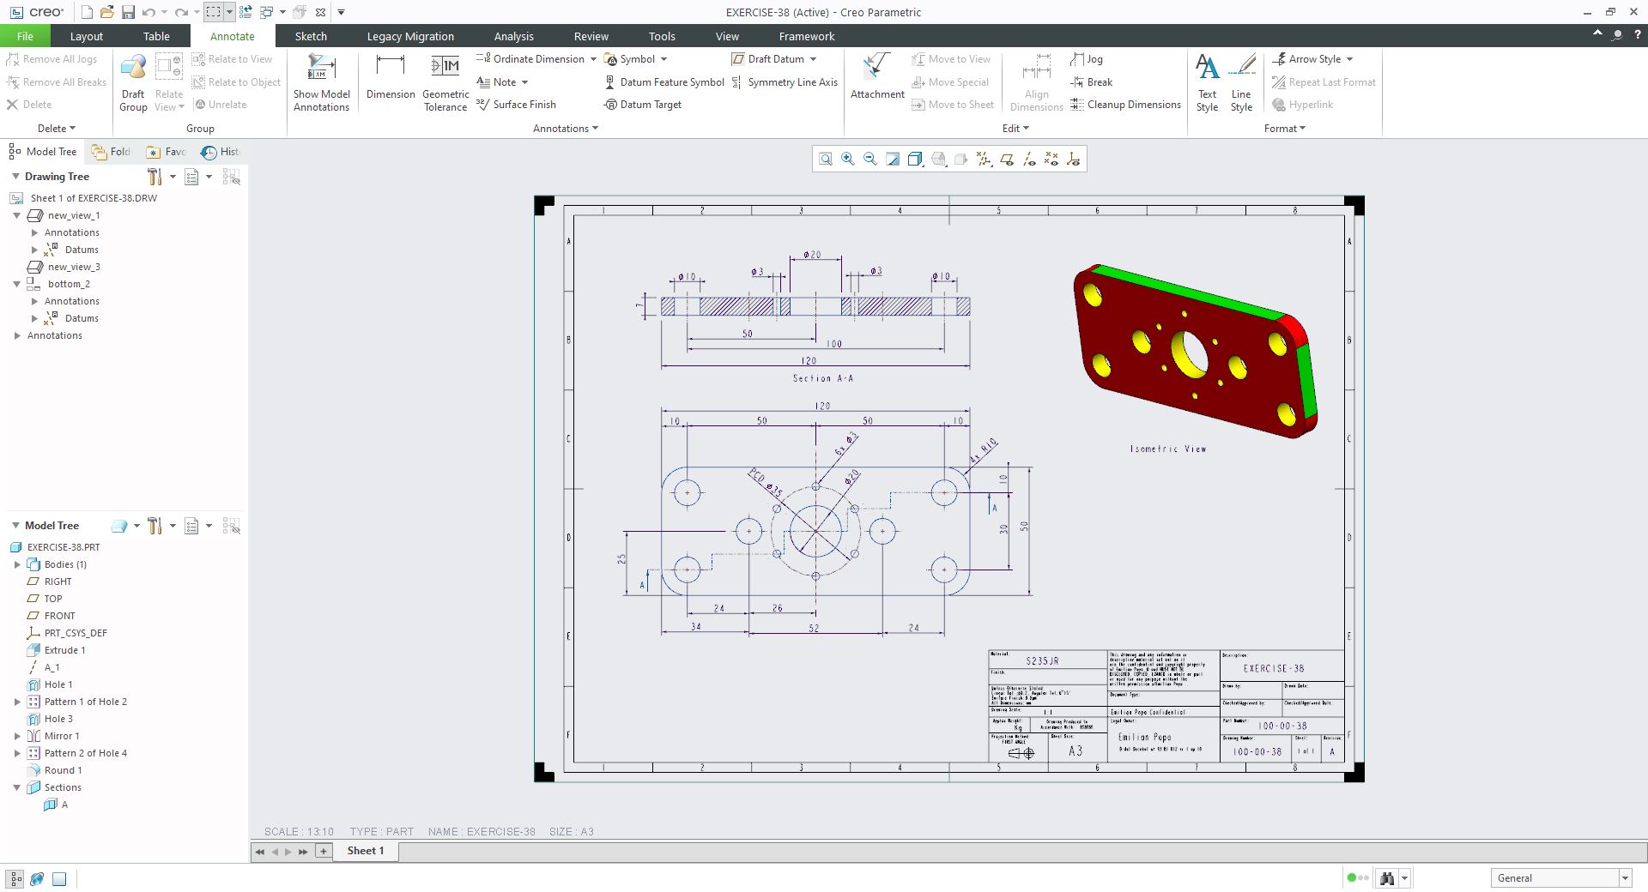1648x892 pixels.
Task: Switch to the Layout ribbon tab
Action: (x=86, y=36)
